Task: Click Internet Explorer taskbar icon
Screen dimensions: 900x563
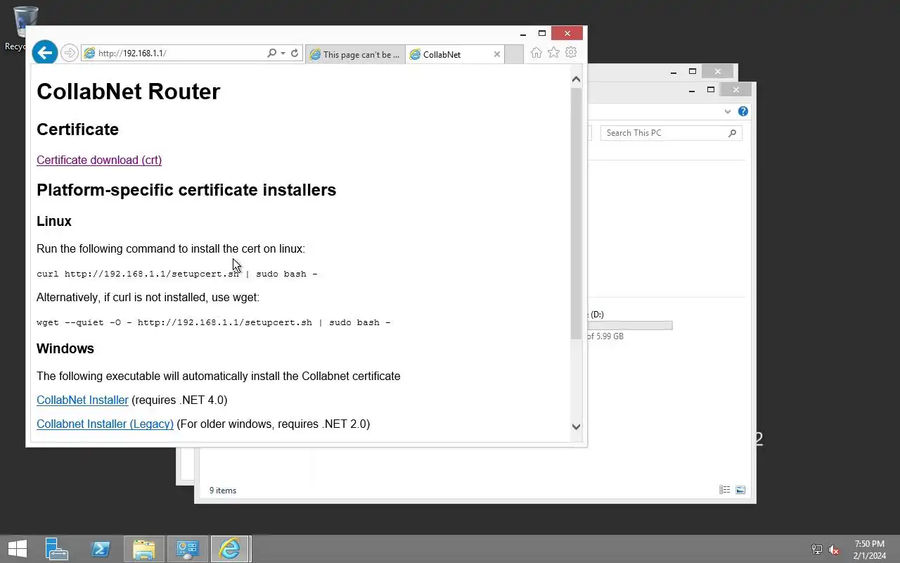Action: 230,549
